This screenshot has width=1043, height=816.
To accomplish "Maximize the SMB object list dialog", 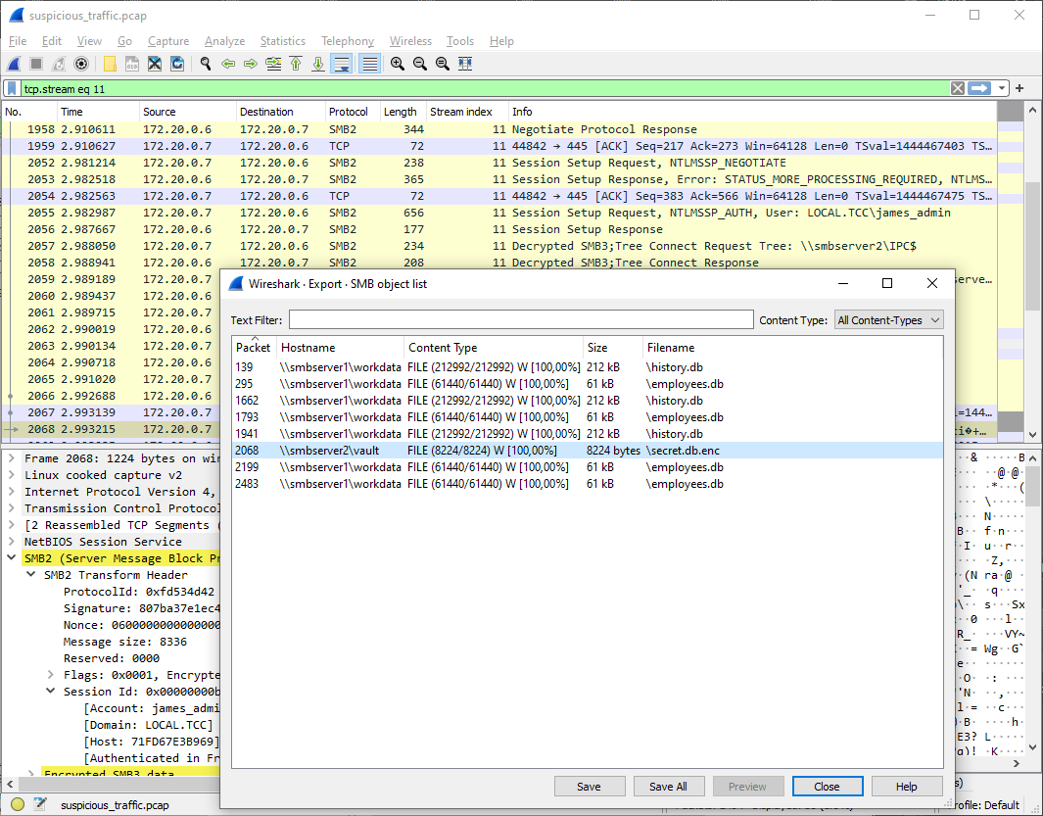I will [x=886, y=283].
